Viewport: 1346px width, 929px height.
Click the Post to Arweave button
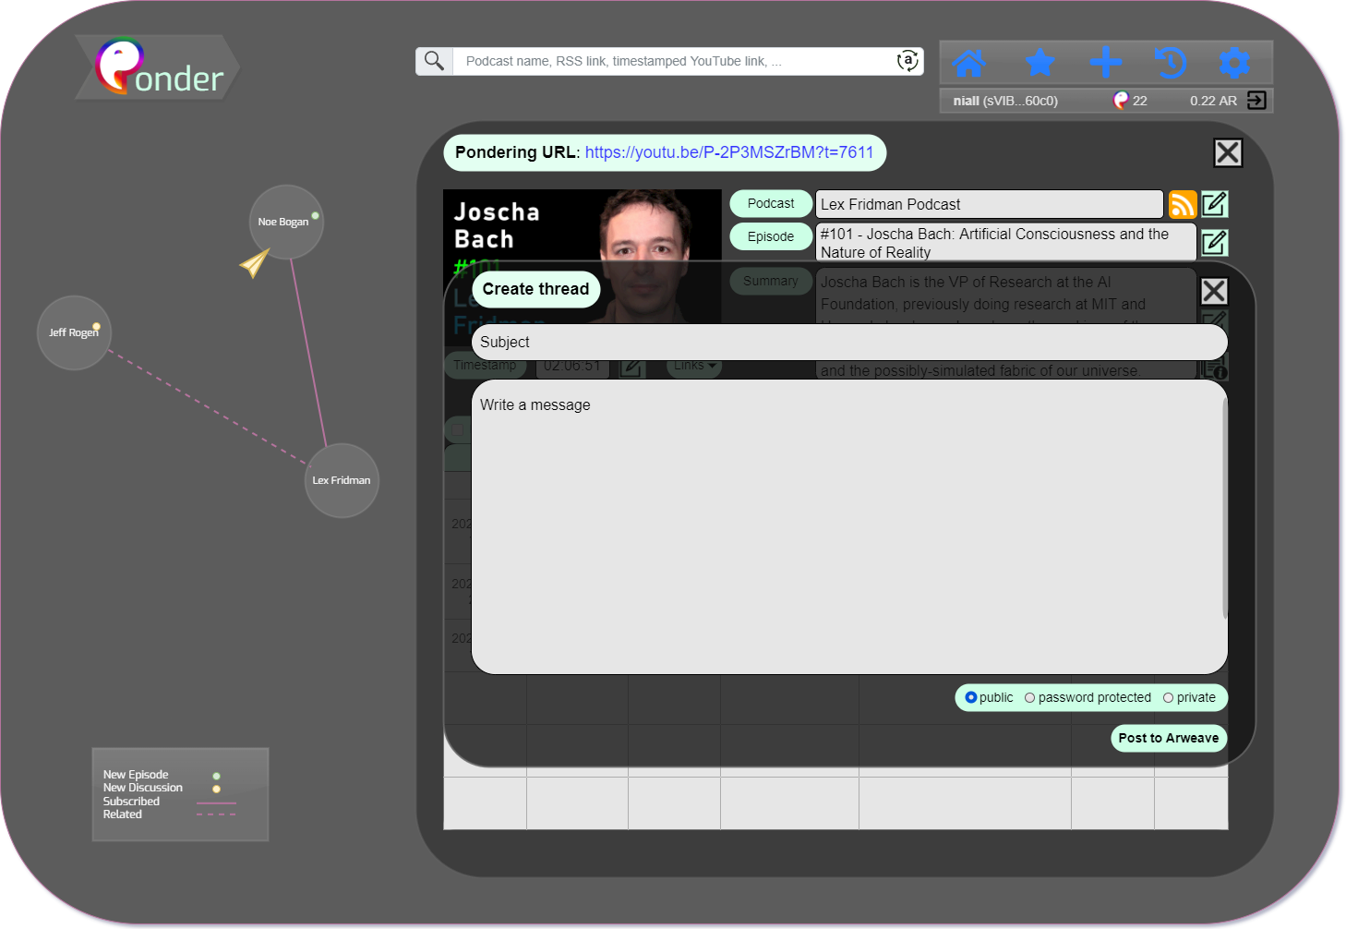click(x=1168, y=738)
